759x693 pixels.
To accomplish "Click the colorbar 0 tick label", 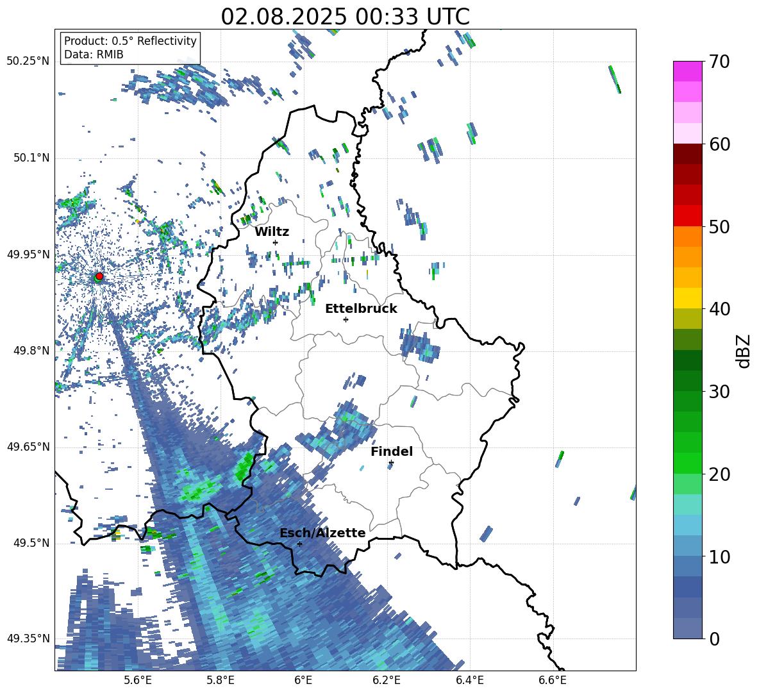I will [x=713, y=639].
